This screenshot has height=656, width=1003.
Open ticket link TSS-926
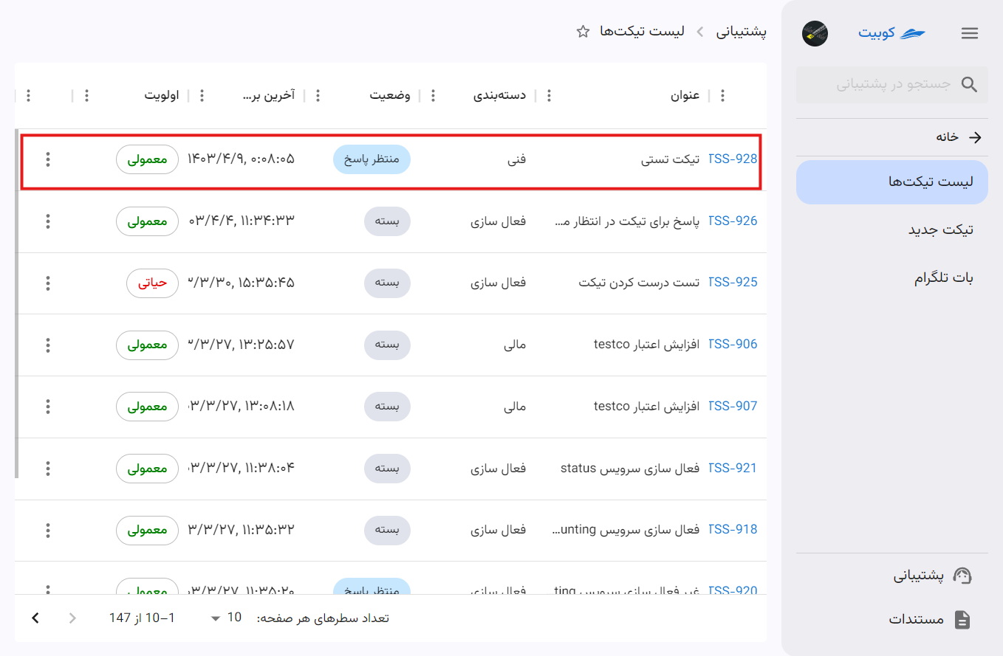click(733, 221)
